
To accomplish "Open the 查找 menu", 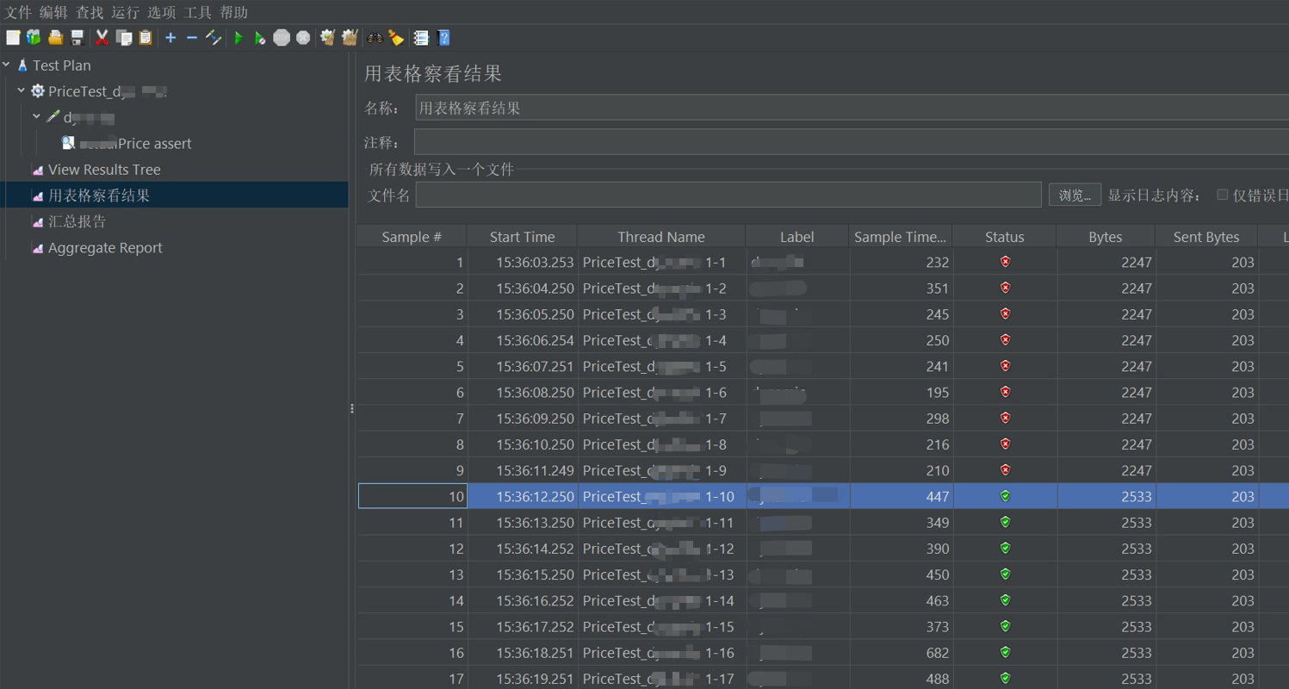I will pos(90,12).
